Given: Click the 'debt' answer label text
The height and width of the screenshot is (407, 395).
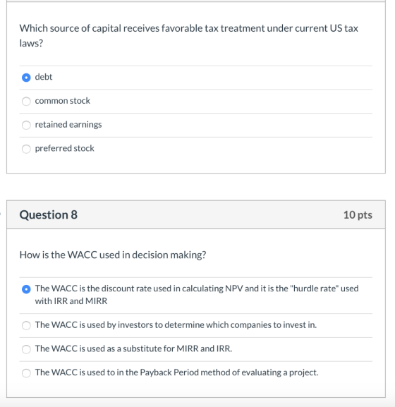Looking at the screenshot, I should pos(44,77).
